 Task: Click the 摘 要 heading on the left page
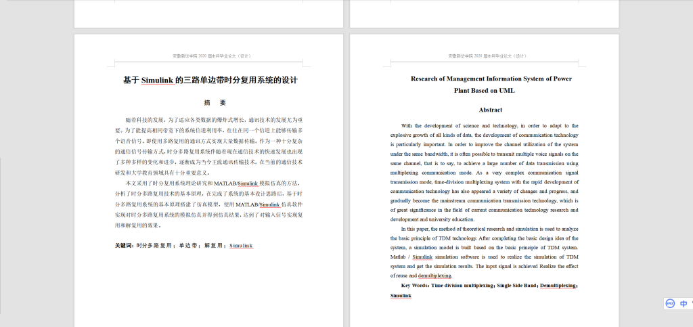click(x=215, y=103)
